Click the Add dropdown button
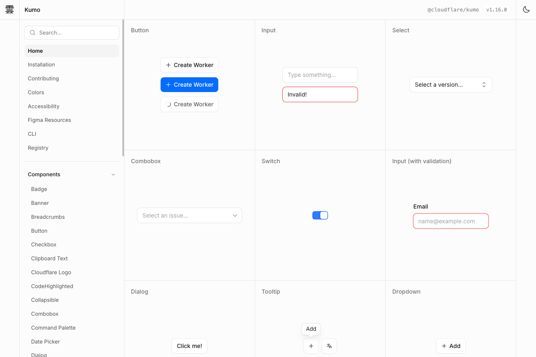 [450, 346]
